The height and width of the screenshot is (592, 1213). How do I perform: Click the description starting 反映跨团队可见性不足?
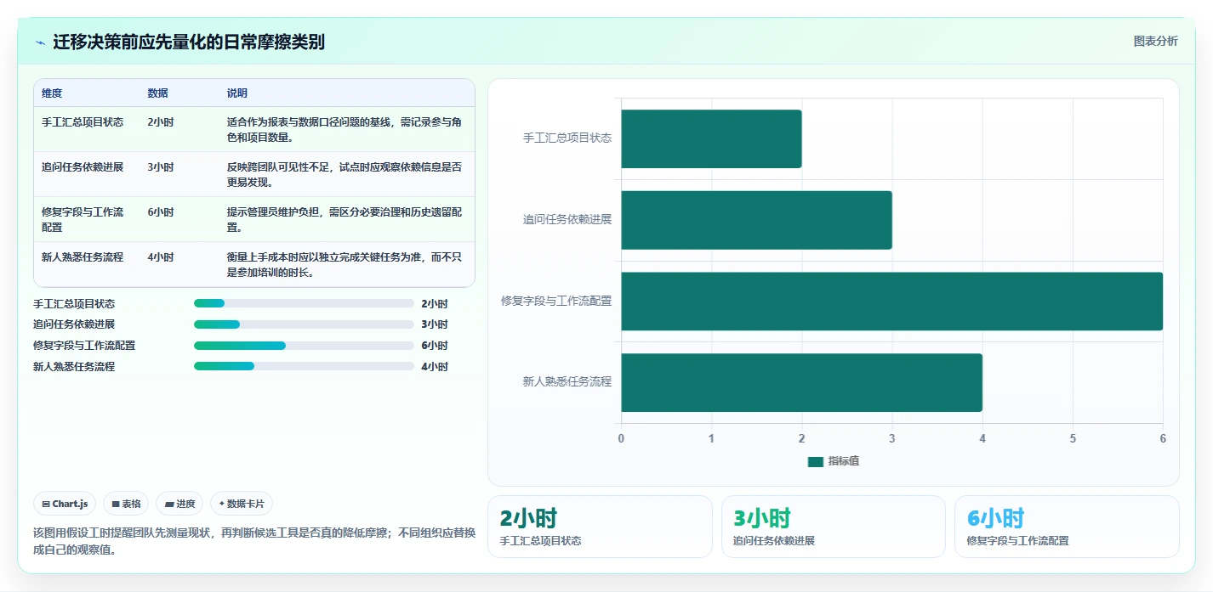click(x=345, y=175)
